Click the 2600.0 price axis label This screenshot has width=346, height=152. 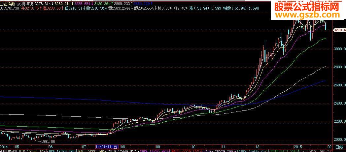(x=340, y=85)
